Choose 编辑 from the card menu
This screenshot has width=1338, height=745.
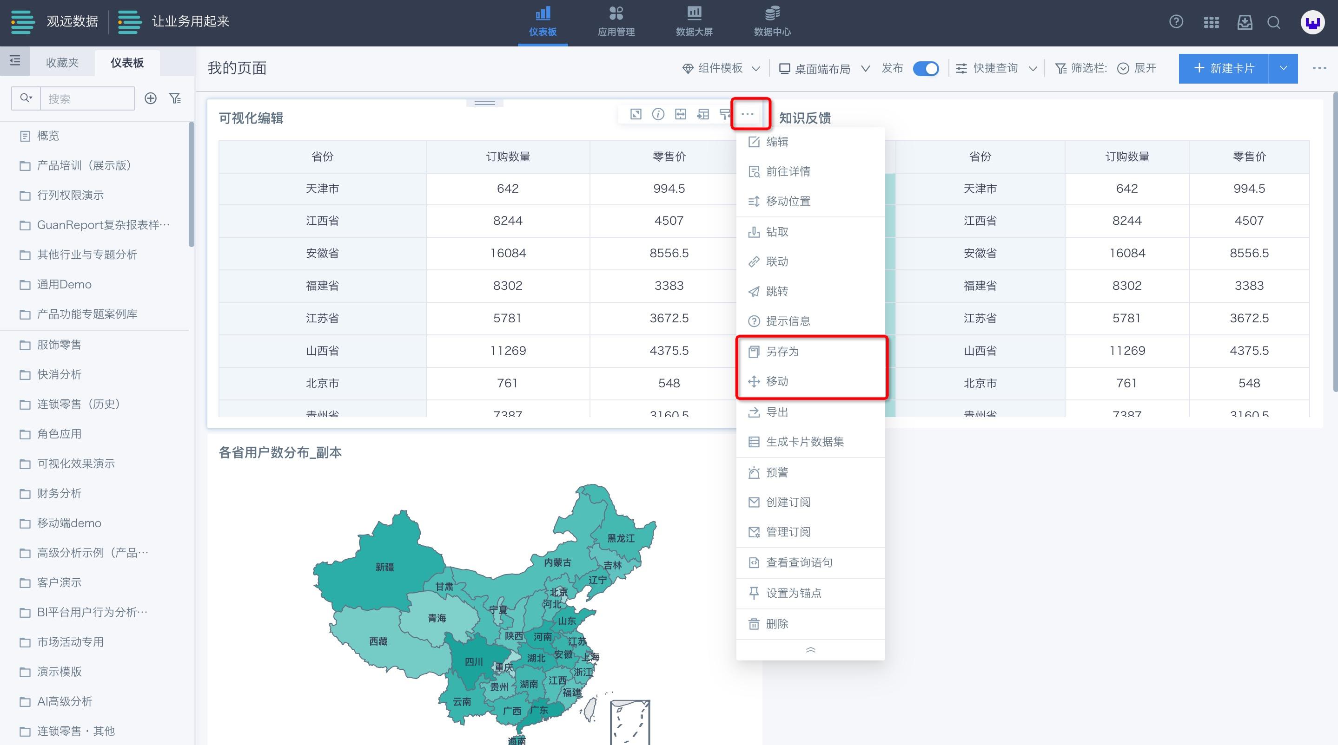click(x=810, y=142)
